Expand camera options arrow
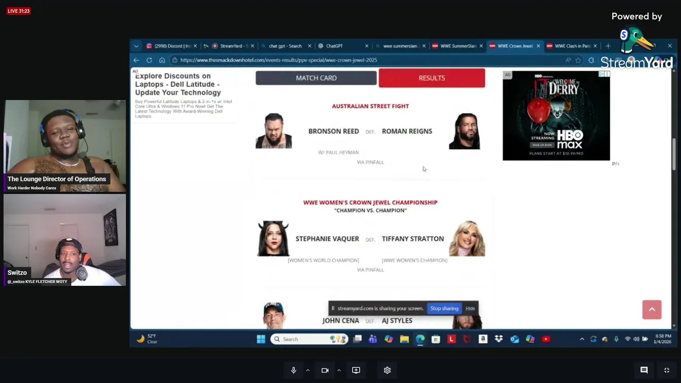Screen dimensions: 681x383 pyautogui.click(x=338, y=370)
